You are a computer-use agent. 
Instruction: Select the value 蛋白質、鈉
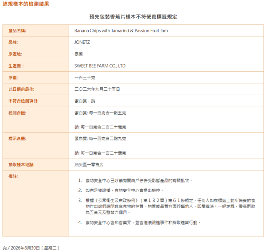tap(85, 101)
